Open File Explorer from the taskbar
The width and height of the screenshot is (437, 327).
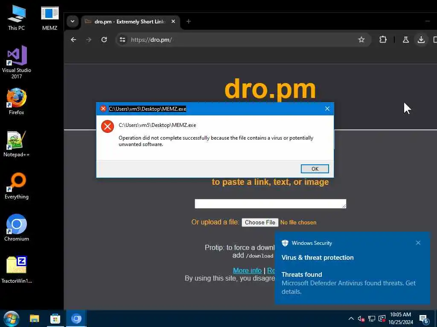point(35,318)
